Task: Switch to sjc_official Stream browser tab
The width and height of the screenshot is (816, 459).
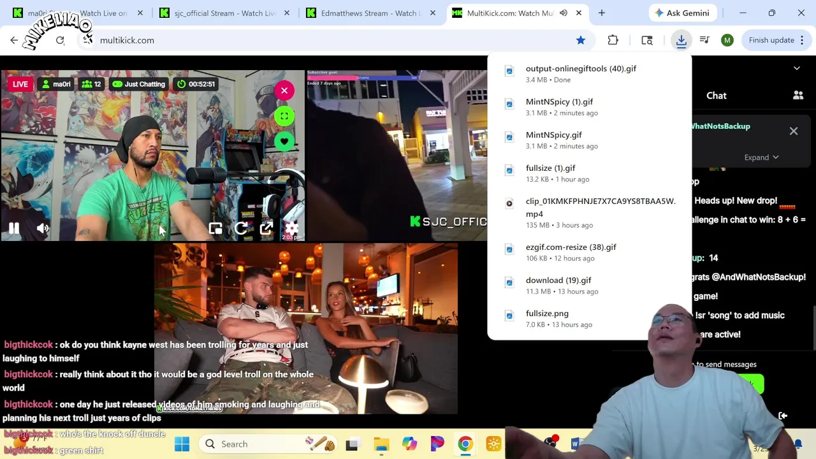Action: (224, 13)
